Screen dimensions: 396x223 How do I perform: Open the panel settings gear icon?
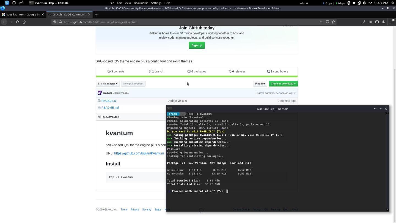[393, 3]
